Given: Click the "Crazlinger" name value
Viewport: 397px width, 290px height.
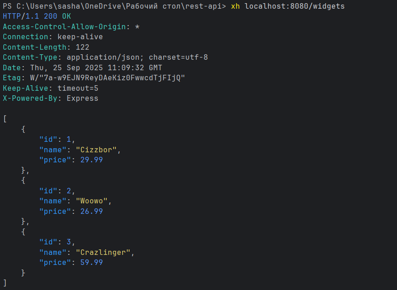Looking at the screenshot, I should point(105,252).
